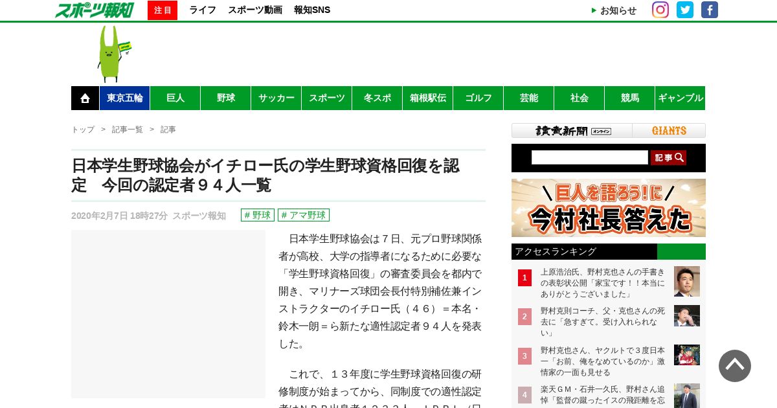
Task: Select the 芸能 navigation tab
Action: point(529,98)
